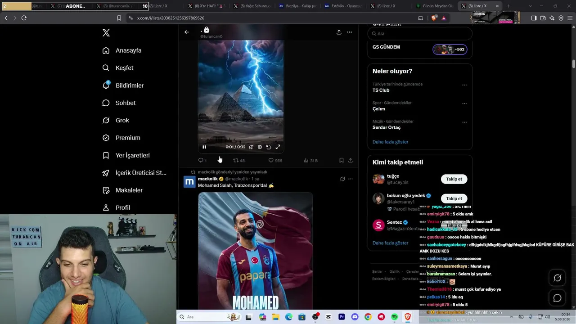This screenshot has height=324, width=576.
Task: Follow bokun oğlu yedek account
Action: coord(454,198)
